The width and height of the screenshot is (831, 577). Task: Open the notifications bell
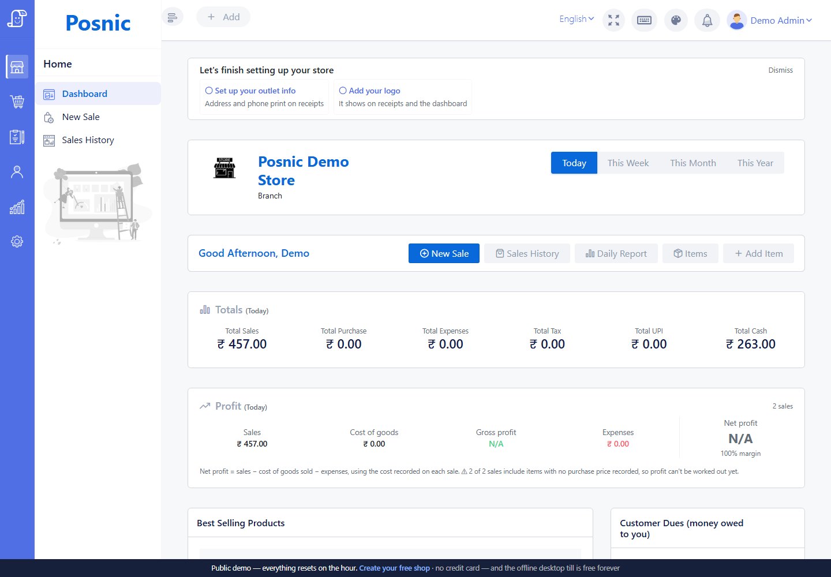pyautogui.click(x=707, y=20)
